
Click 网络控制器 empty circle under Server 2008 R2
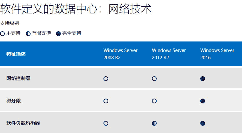point(106,78)
